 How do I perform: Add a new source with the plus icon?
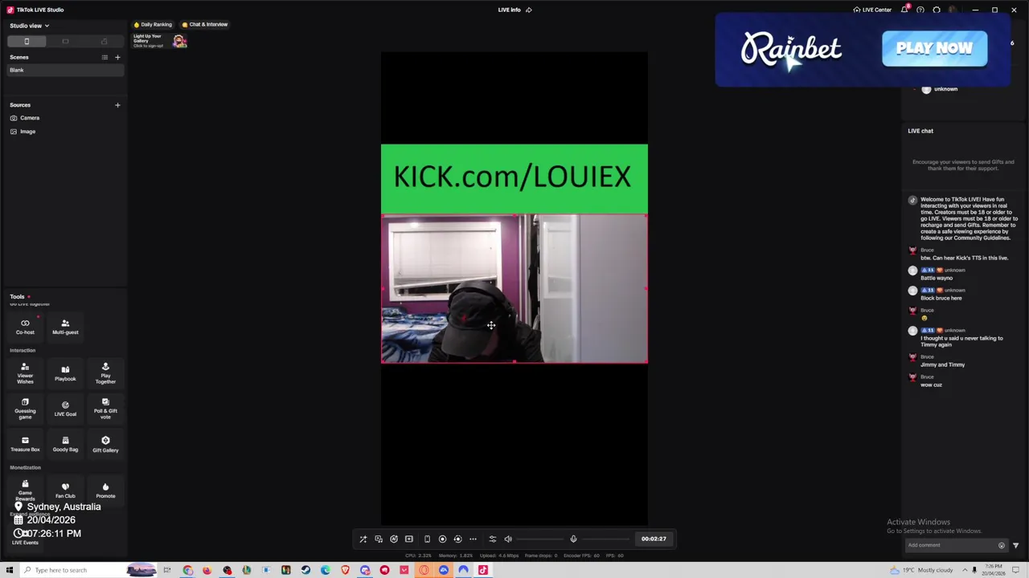[117, 104]
